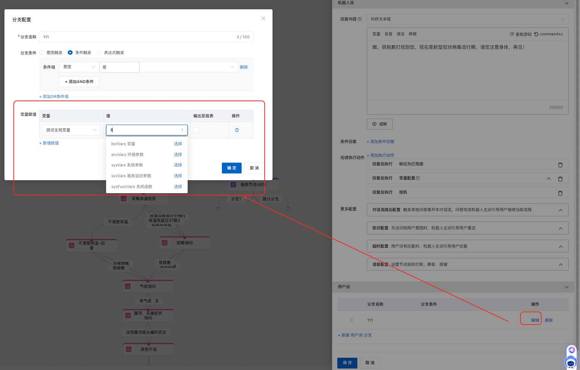Delete the 测试全局变量 assignment row with trash icon
Viewport: 580px width, 370px height.
237,130
